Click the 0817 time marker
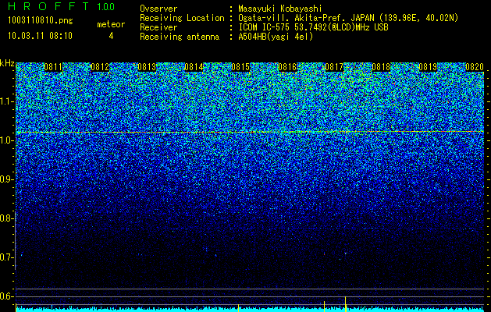The width and height of the screenshot is (491, 312). (334, 67)
